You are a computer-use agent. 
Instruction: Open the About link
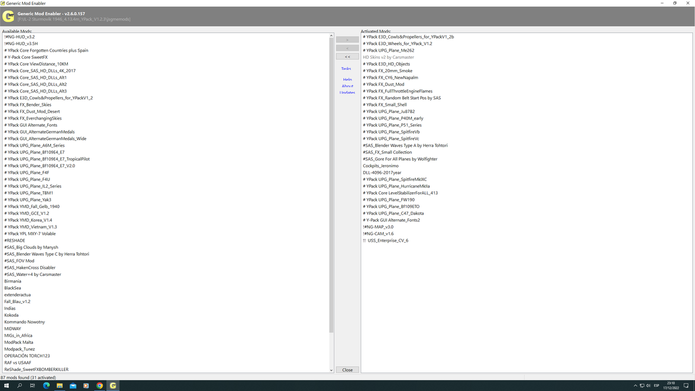click(347, 86)
